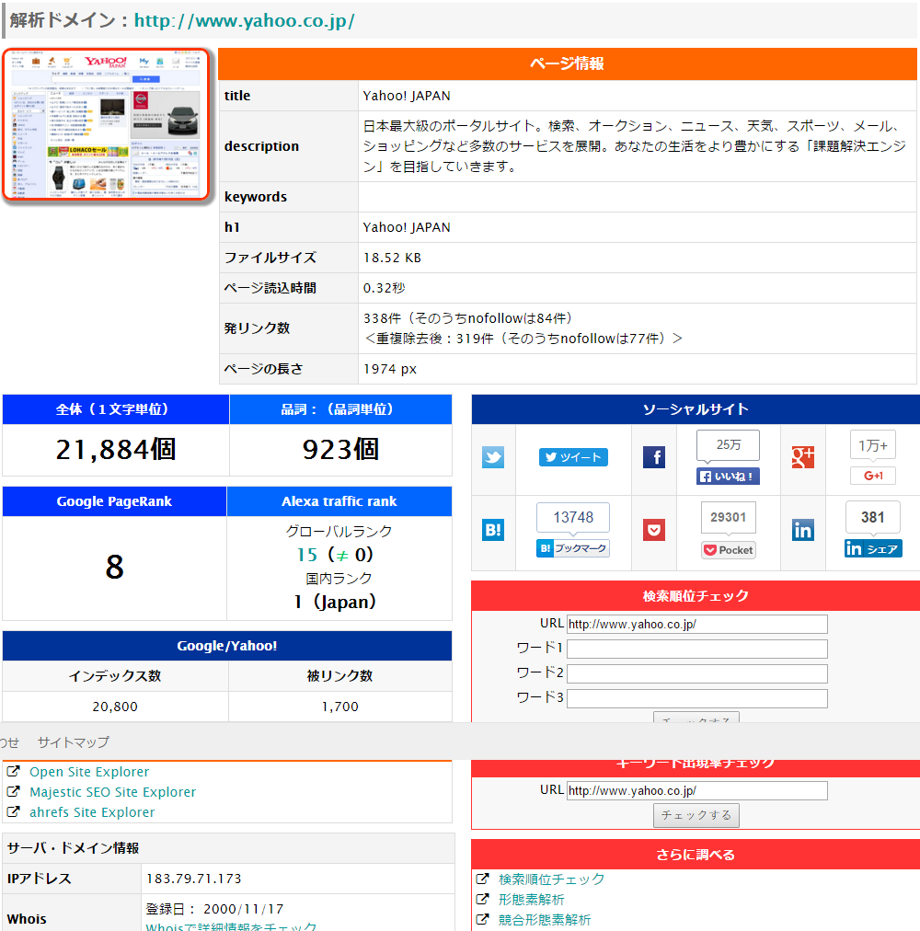Open the ahrefs Site Explorer link

coord(92,812)
